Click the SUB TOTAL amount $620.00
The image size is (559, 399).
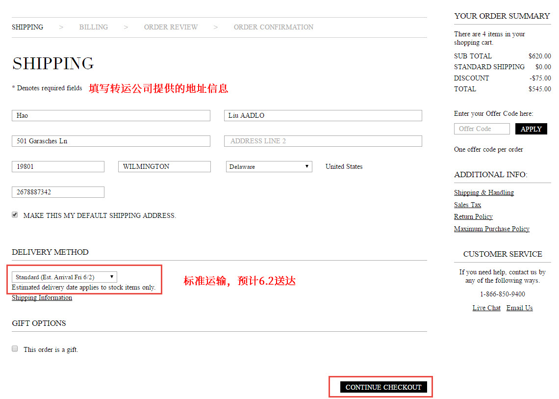pyautogui.click(x=539, y=56)
